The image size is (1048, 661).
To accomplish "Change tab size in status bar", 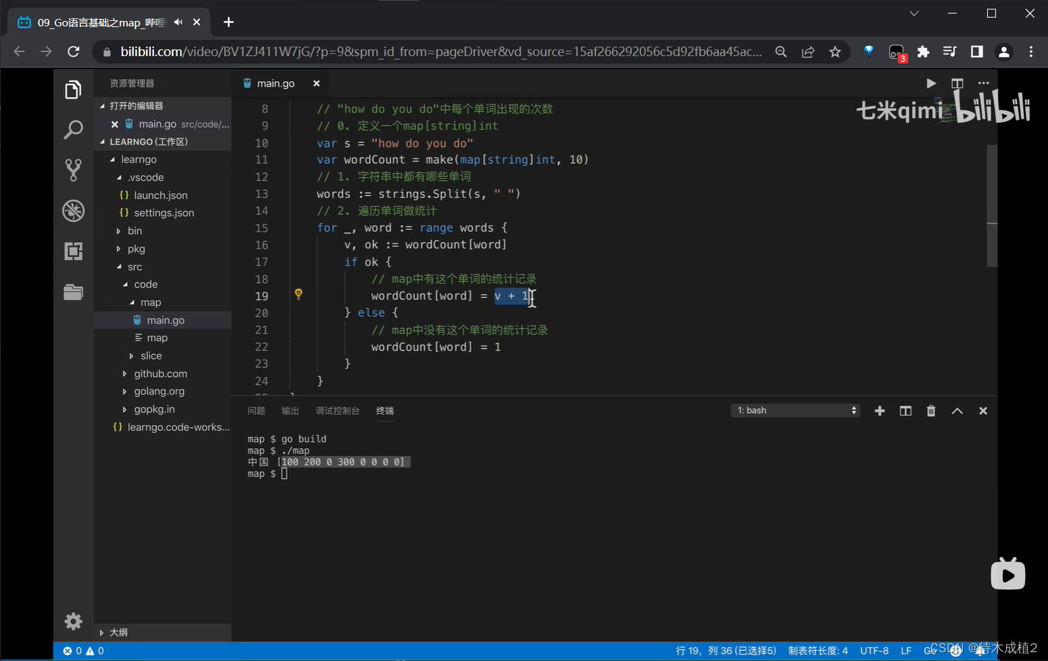I will point(818,651).
